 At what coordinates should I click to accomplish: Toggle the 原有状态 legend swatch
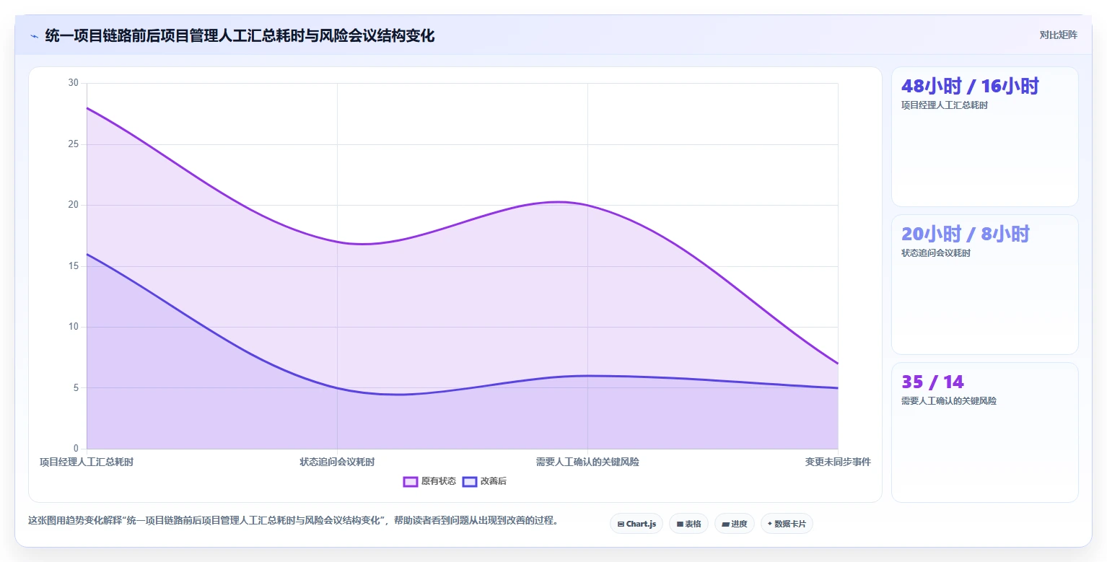[x=411, y=481]
